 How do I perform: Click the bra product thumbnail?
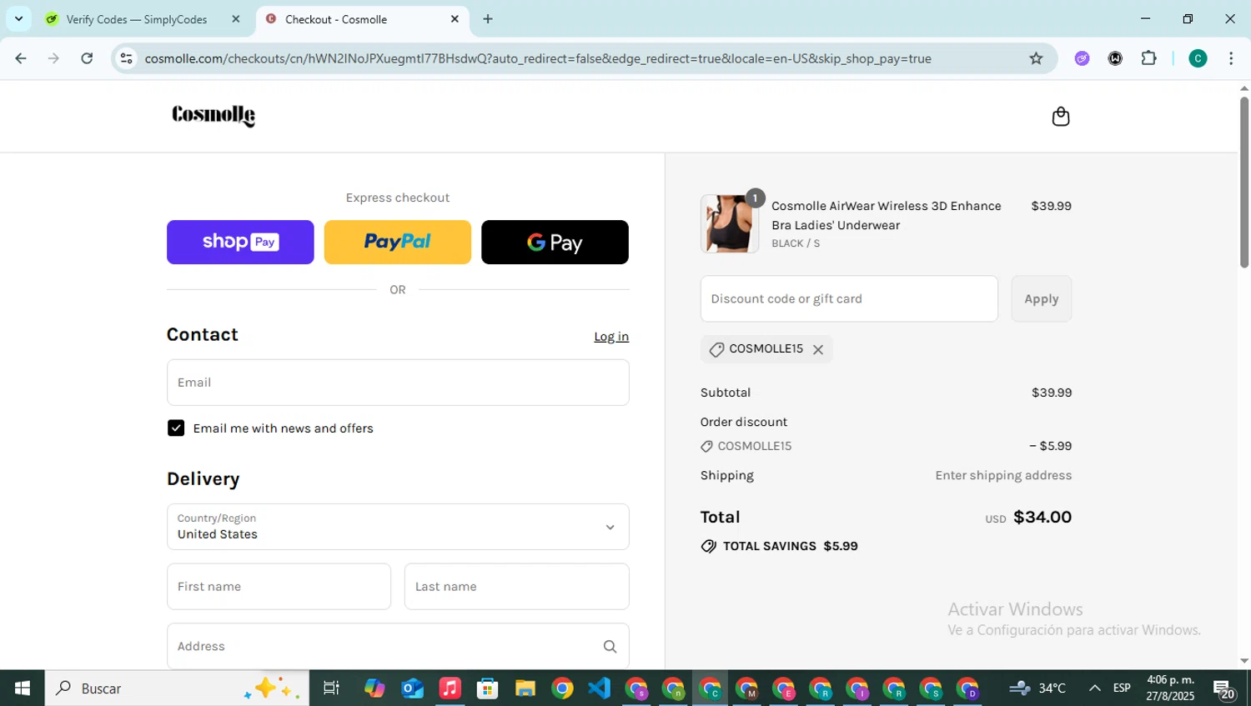[730, 223]
